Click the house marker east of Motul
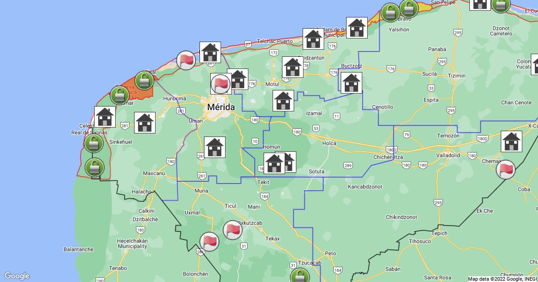 pos(293,68)
